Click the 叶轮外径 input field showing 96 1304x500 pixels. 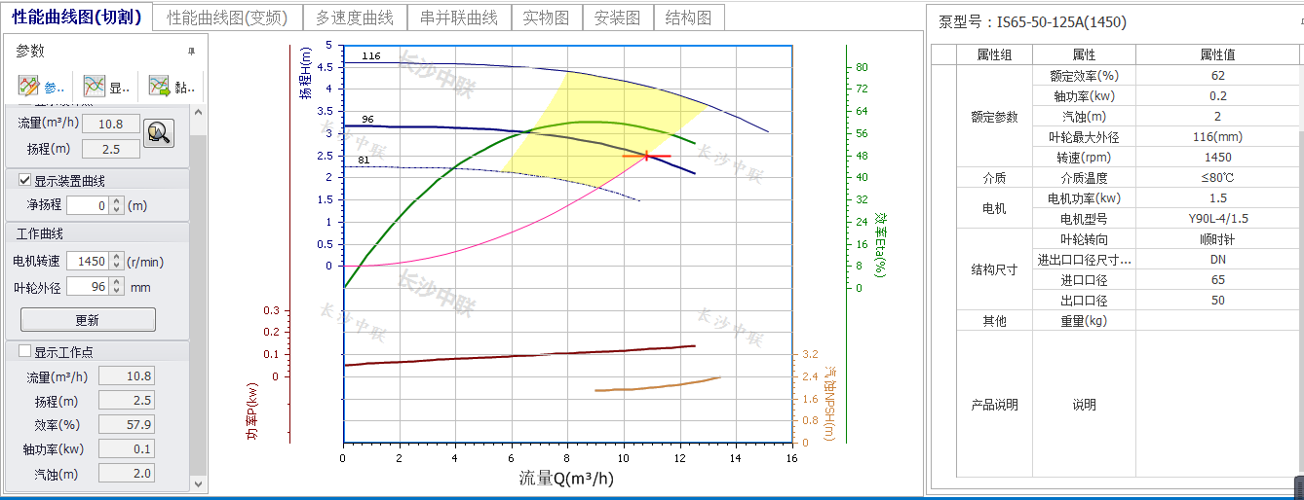89,287
